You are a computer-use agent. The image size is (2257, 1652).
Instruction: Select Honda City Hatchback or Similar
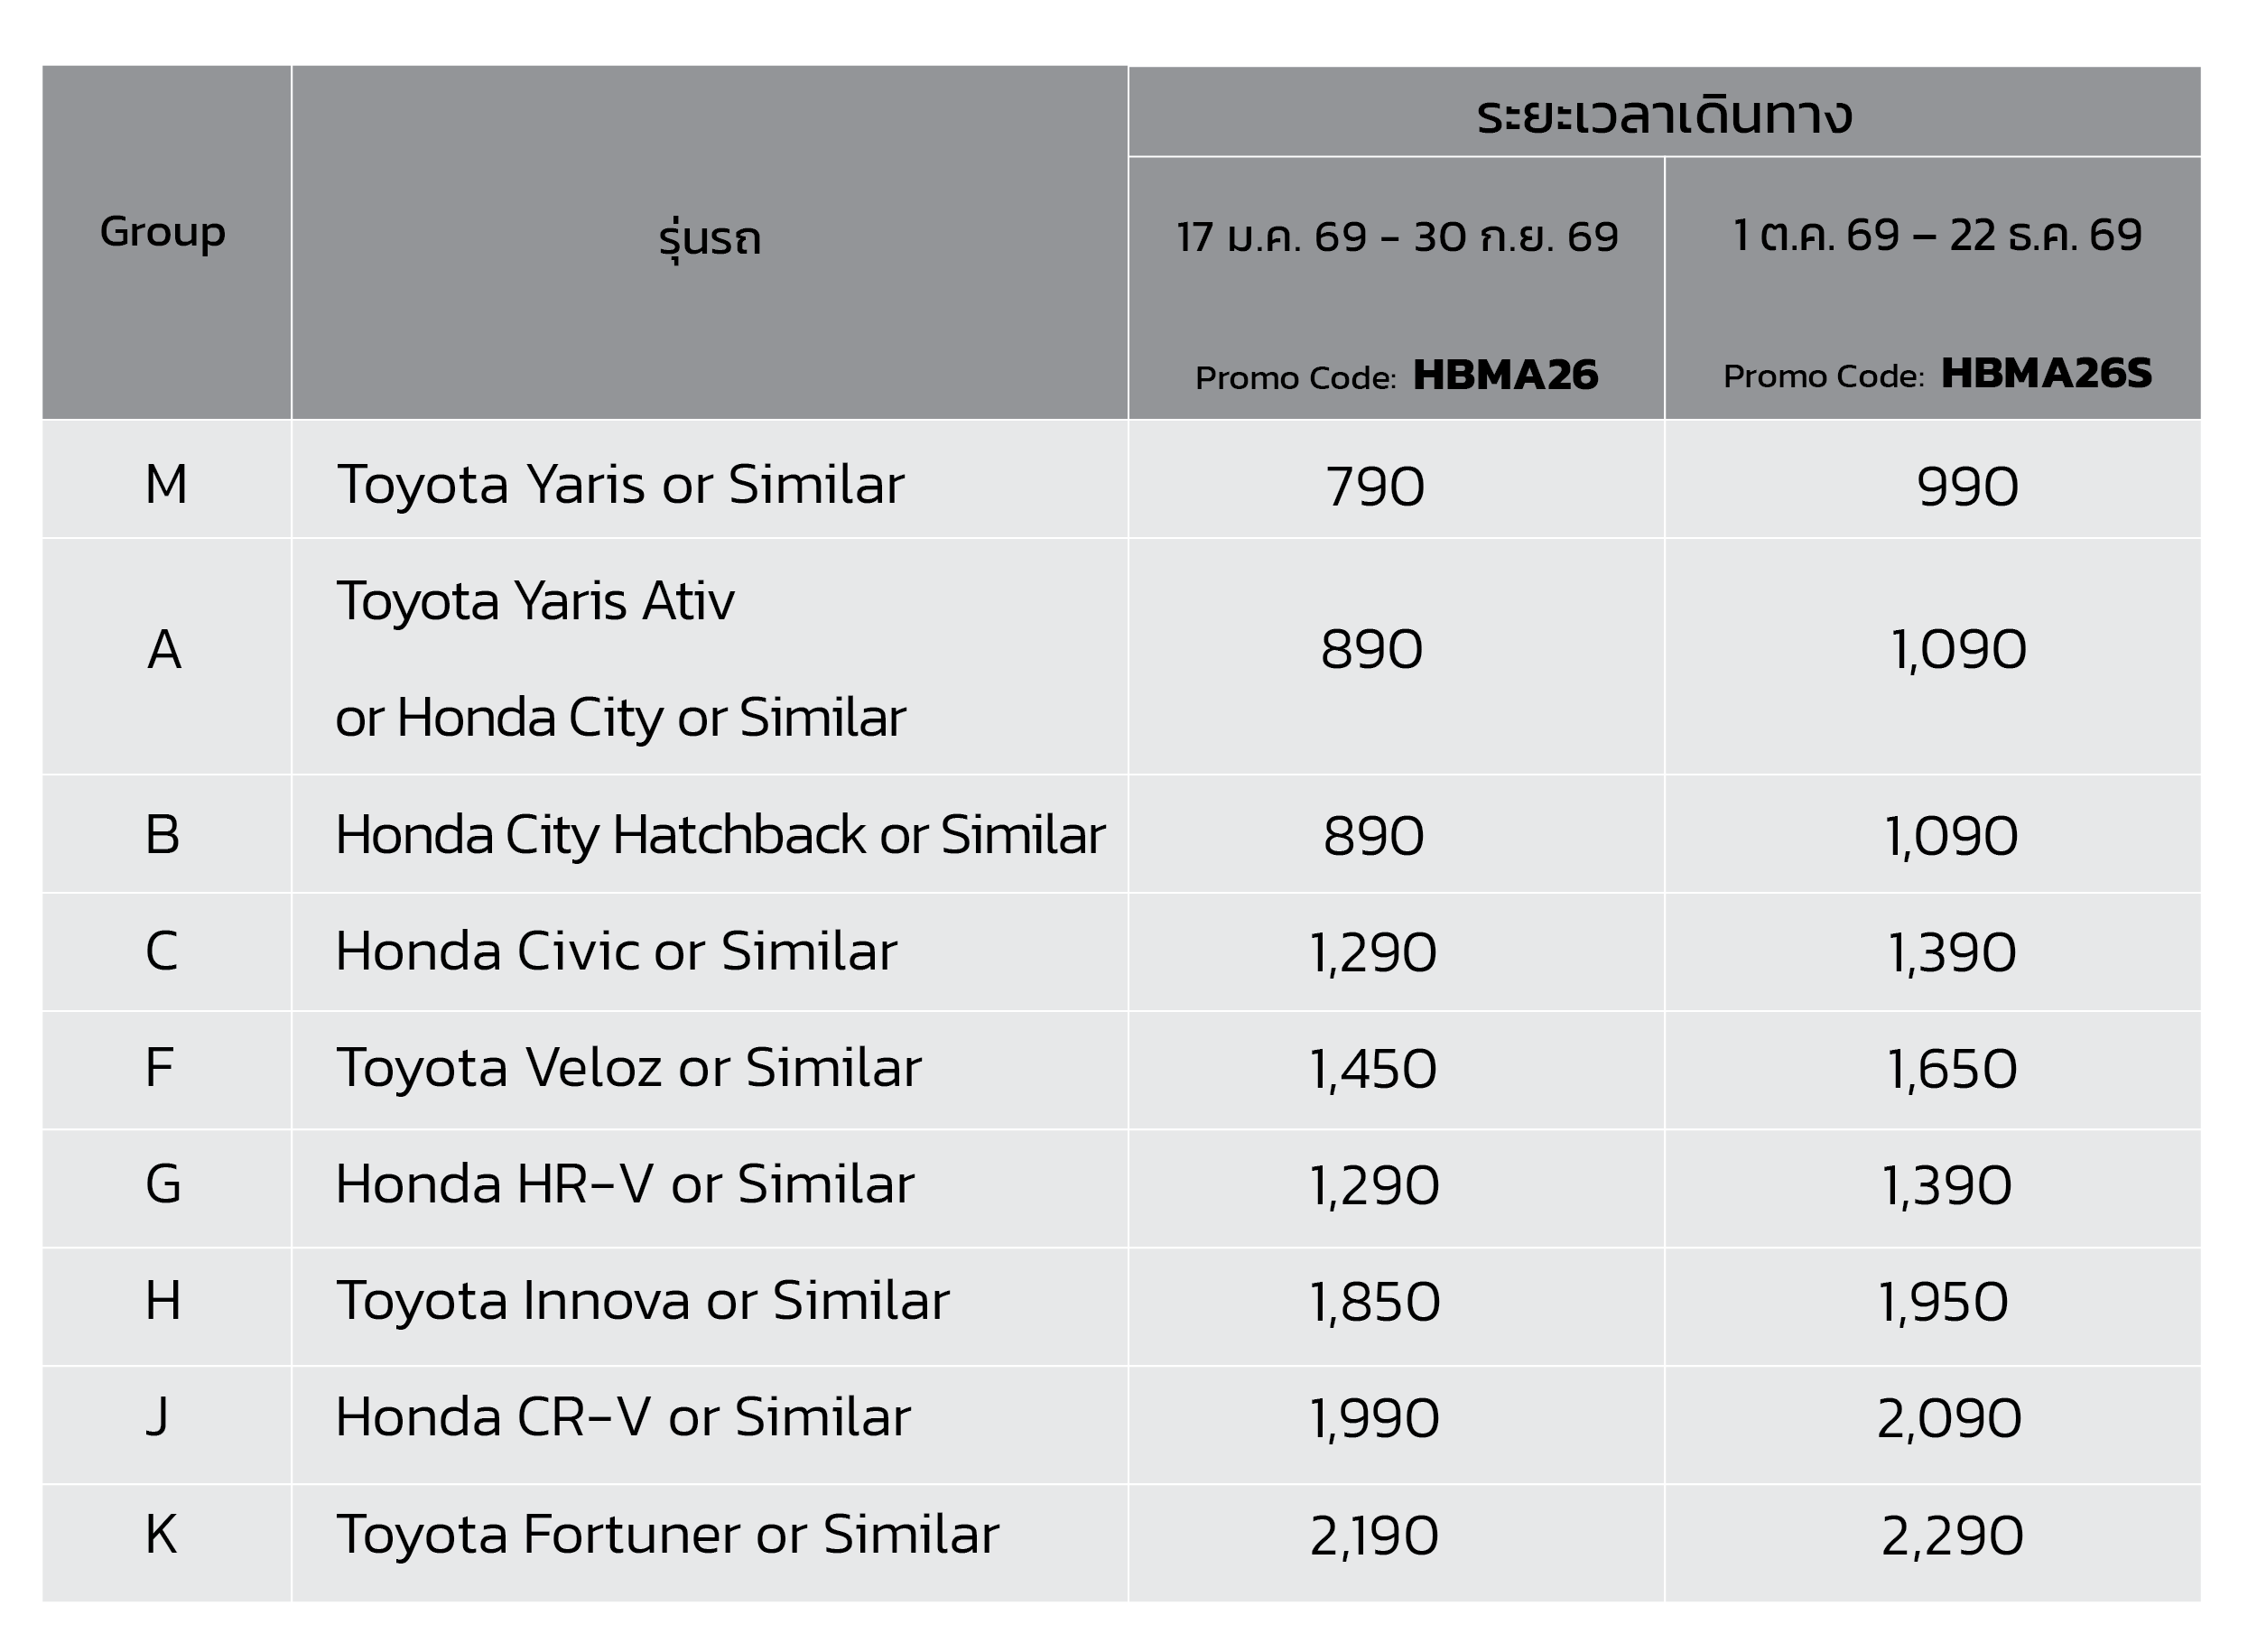(x=720, y=835)
